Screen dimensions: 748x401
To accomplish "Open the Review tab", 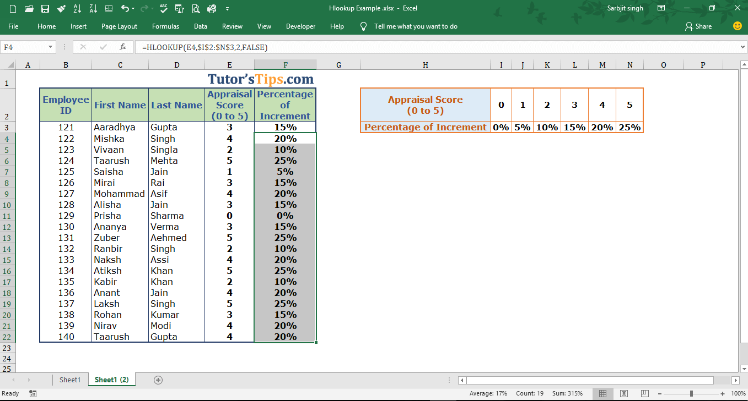I will coord(232,26).
